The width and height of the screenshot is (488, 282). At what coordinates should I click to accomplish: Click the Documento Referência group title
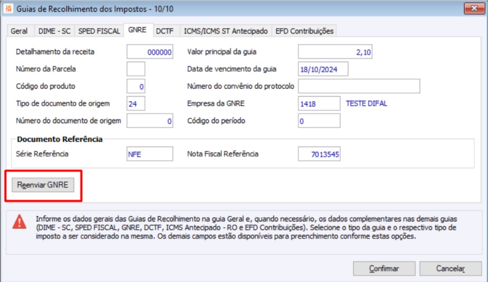(x=60, y=139)
